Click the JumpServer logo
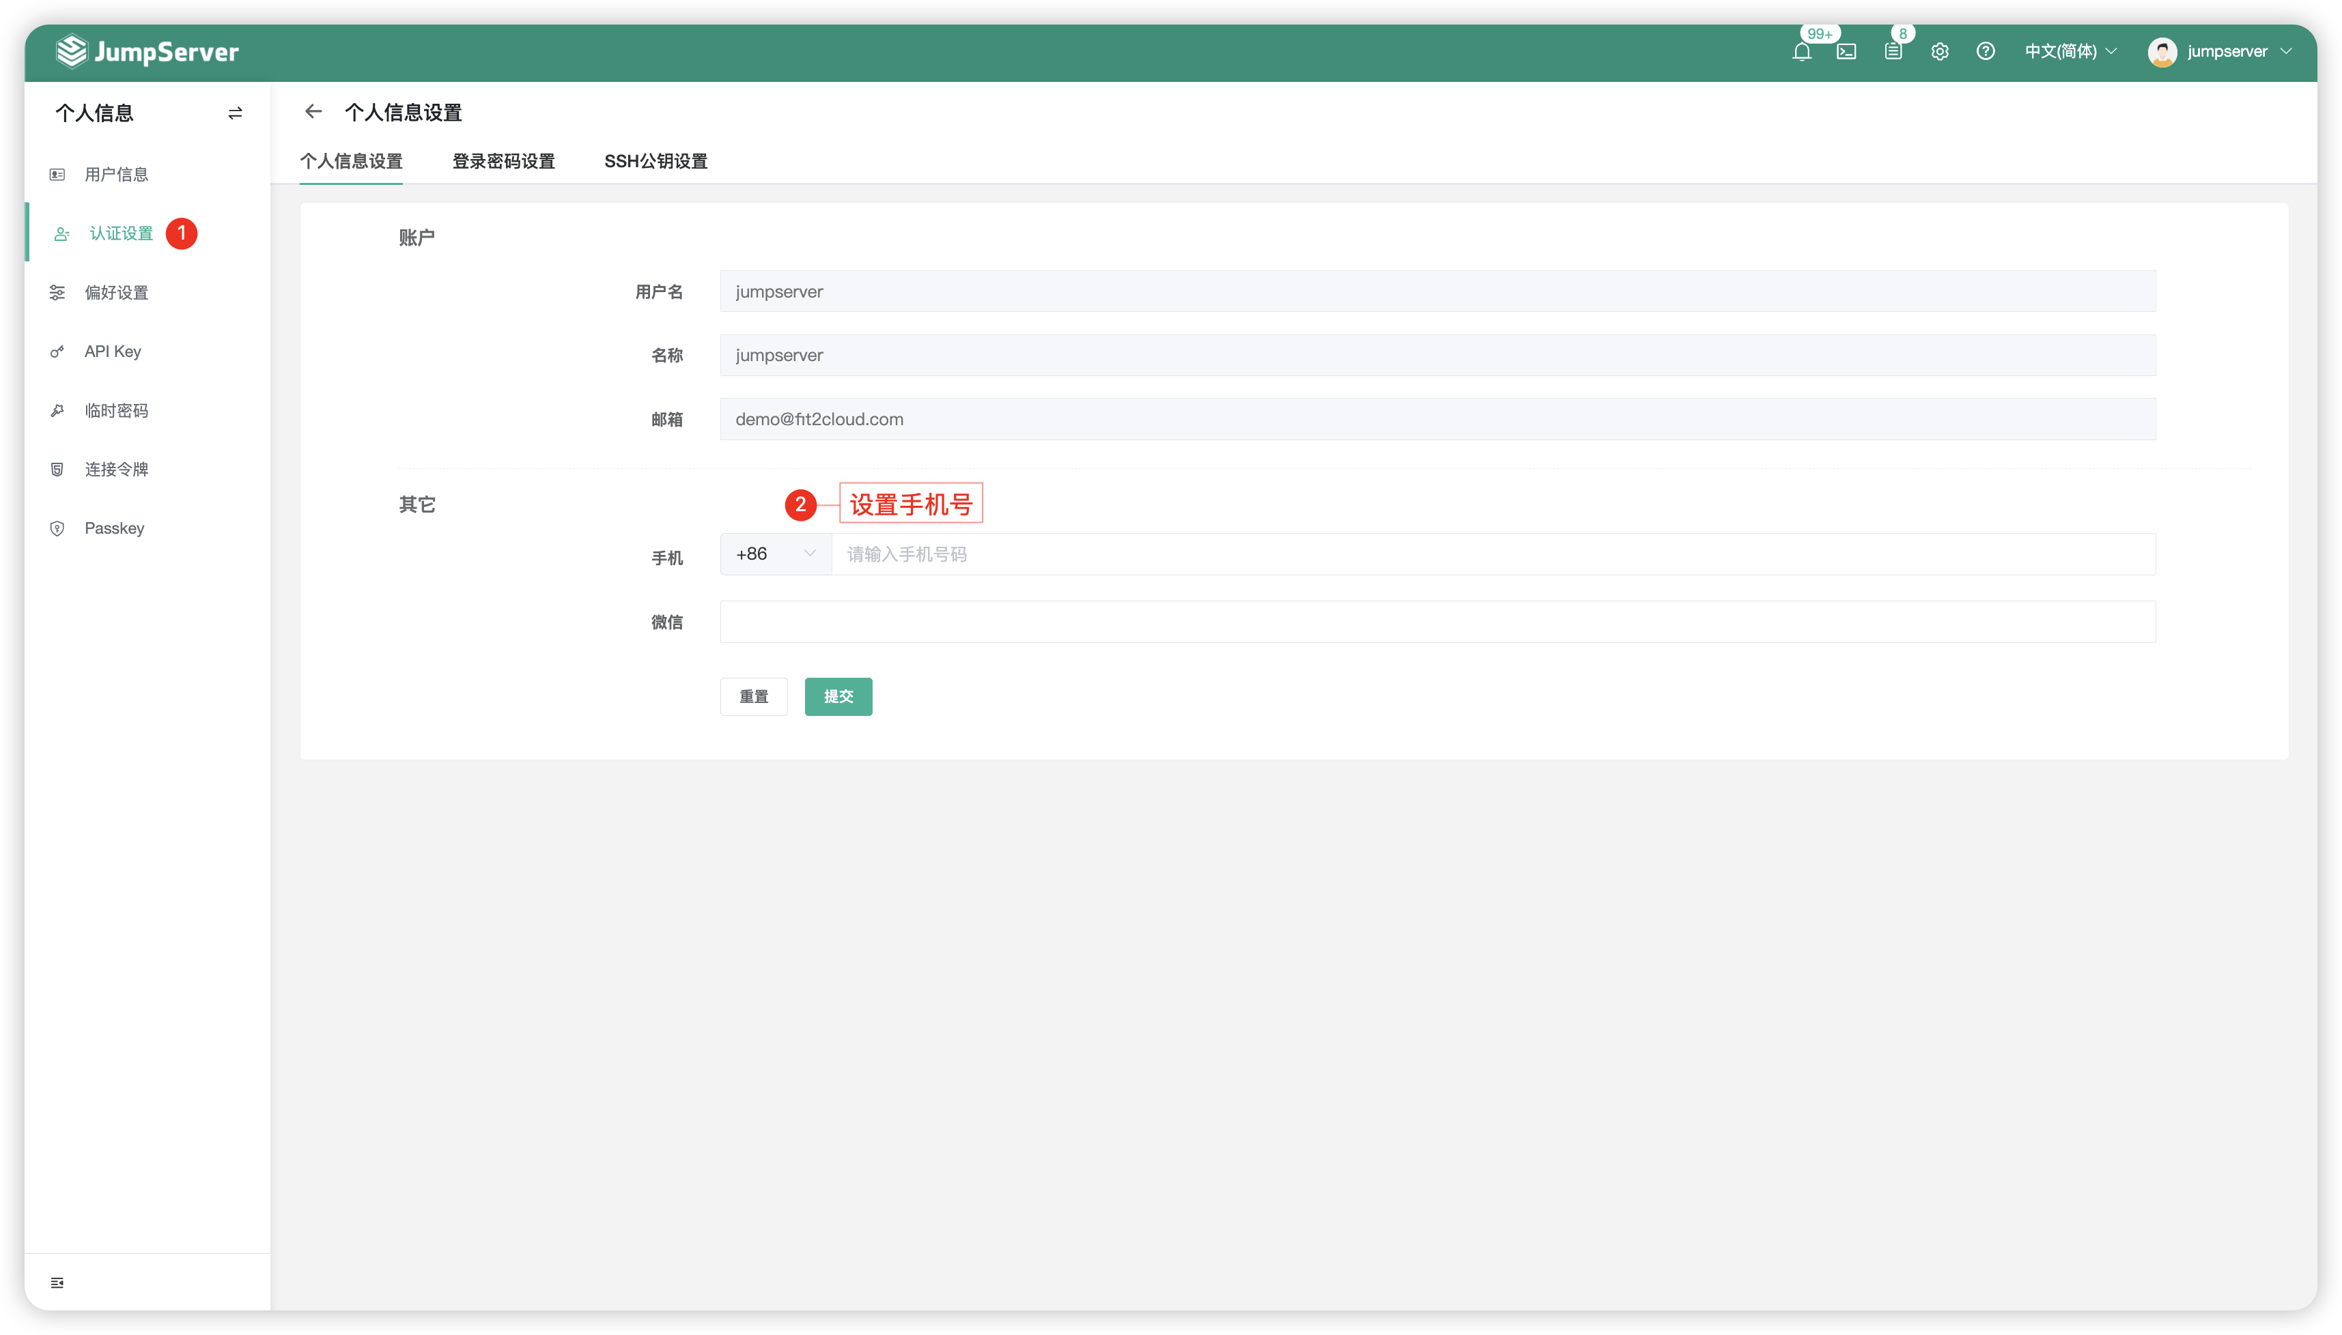2342x1335 pixels. click(x=147, y=51)
